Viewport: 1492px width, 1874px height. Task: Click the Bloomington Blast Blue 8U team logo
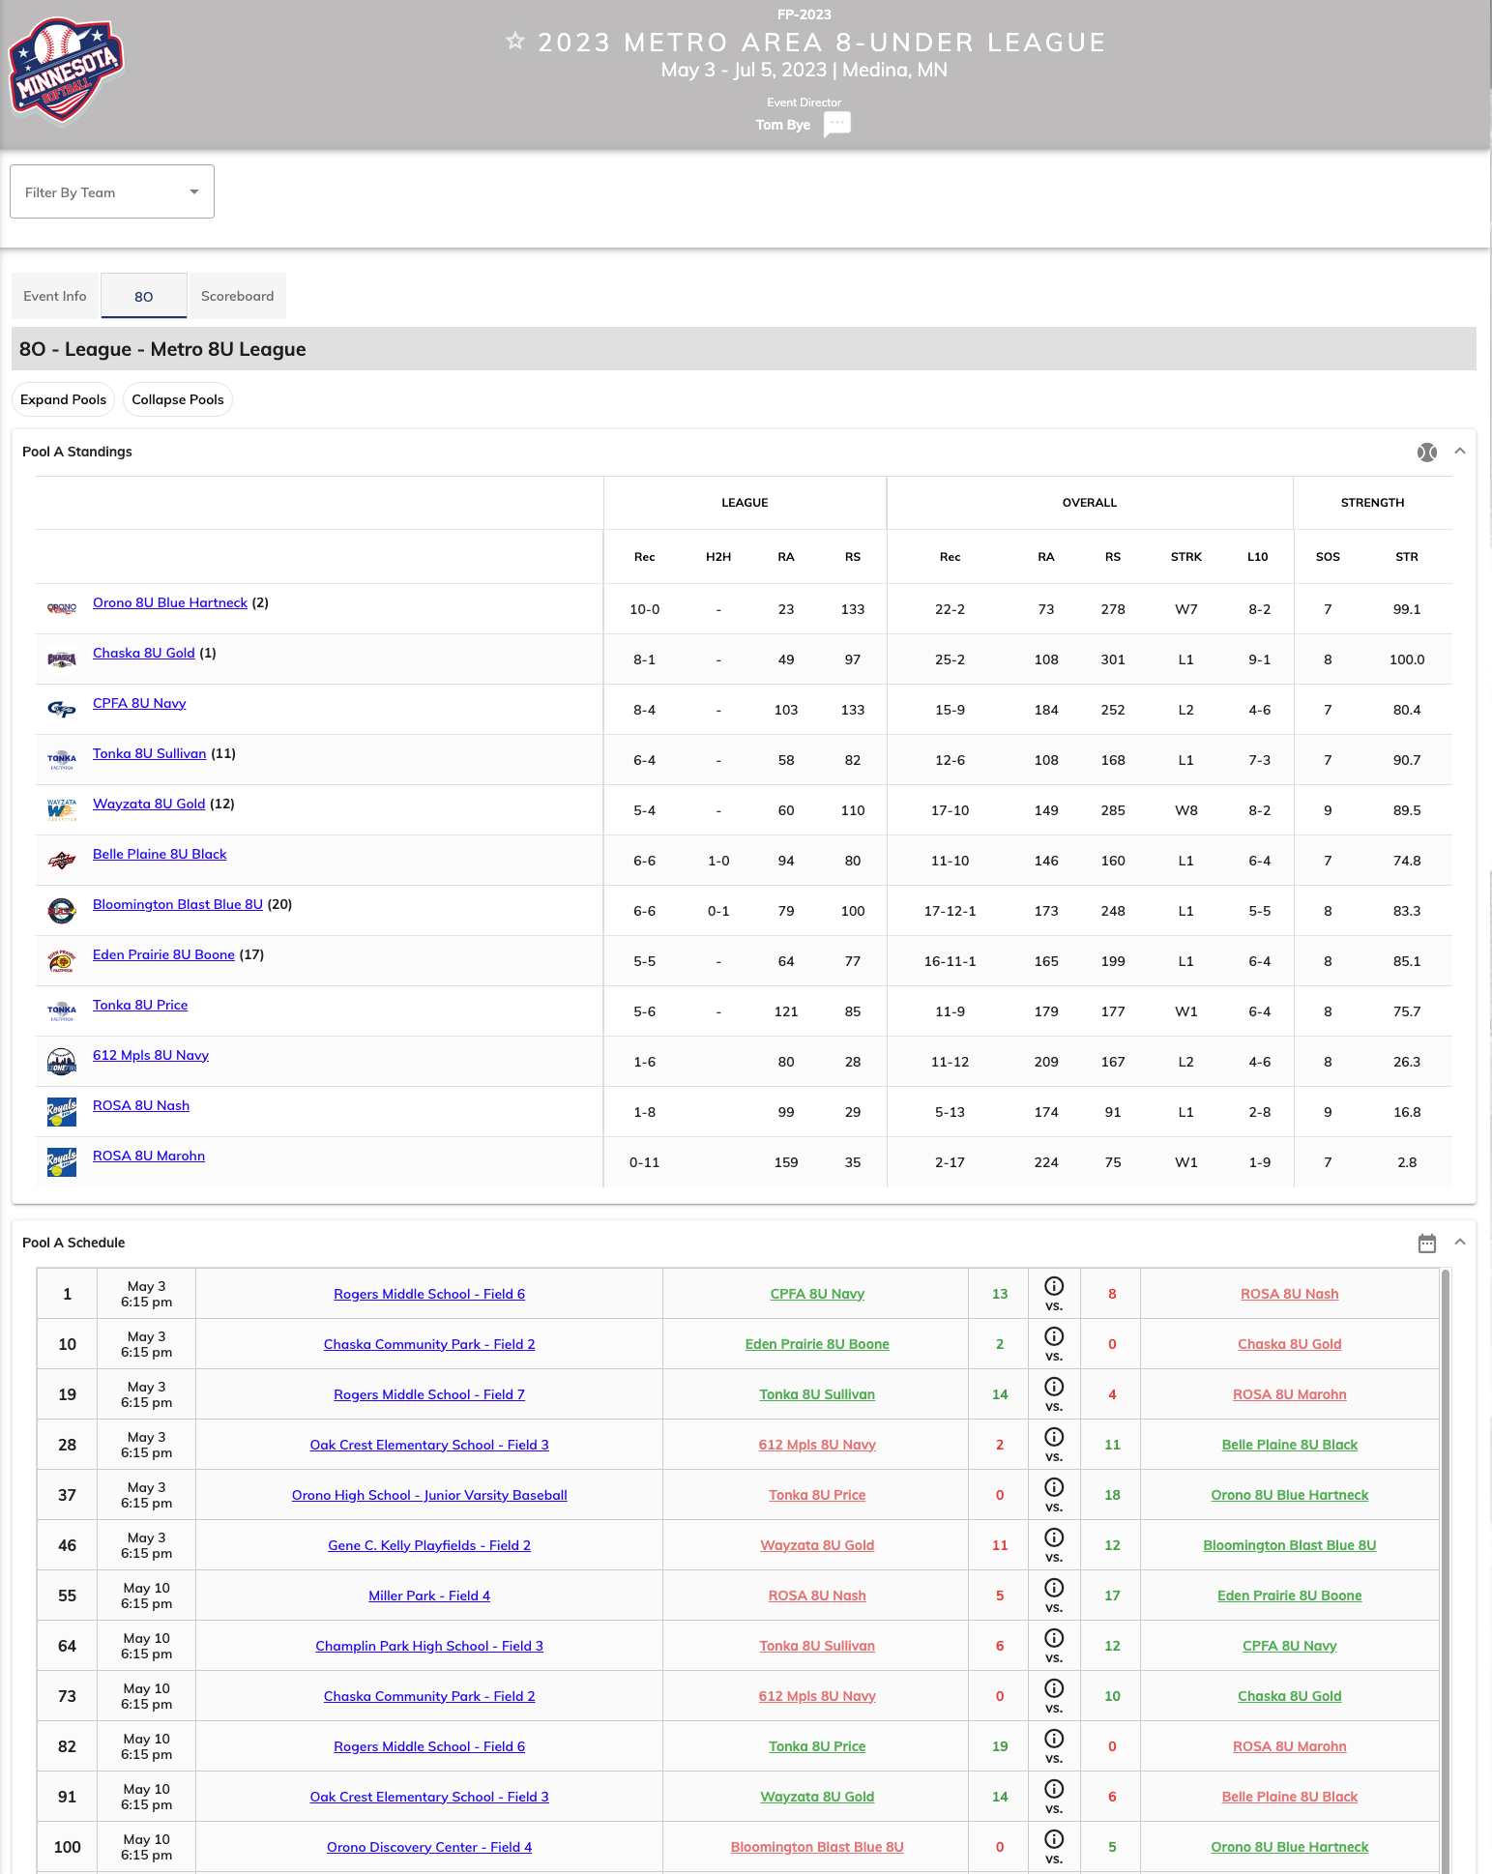tap(62, 910)
